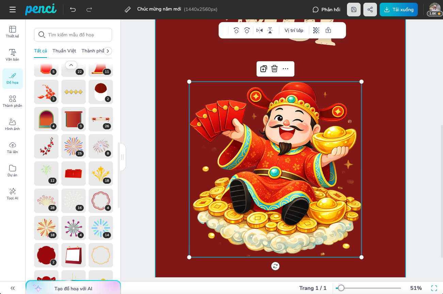Toggle the lock on selected layer

(x=328, y=31)
